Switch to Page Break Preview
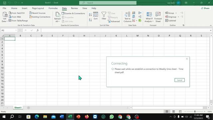The image size is (213, 120). point(180,112)
